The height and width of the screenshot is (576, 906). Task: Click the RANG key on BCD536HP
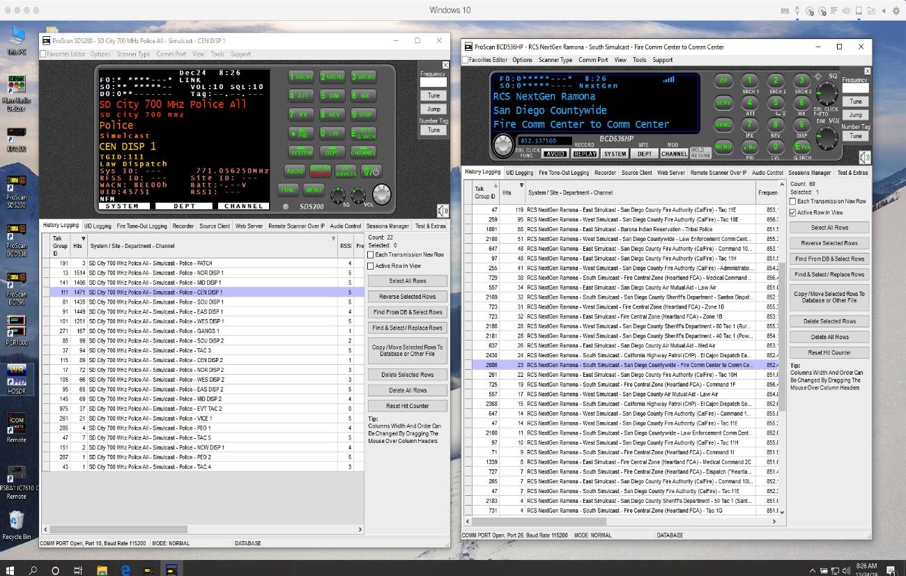(x=723, y=125)
